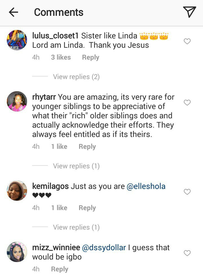This screenshot has height=279, width=203.
Task: Tap Reply under kemilagos's comment
Action: pos(87,208)
